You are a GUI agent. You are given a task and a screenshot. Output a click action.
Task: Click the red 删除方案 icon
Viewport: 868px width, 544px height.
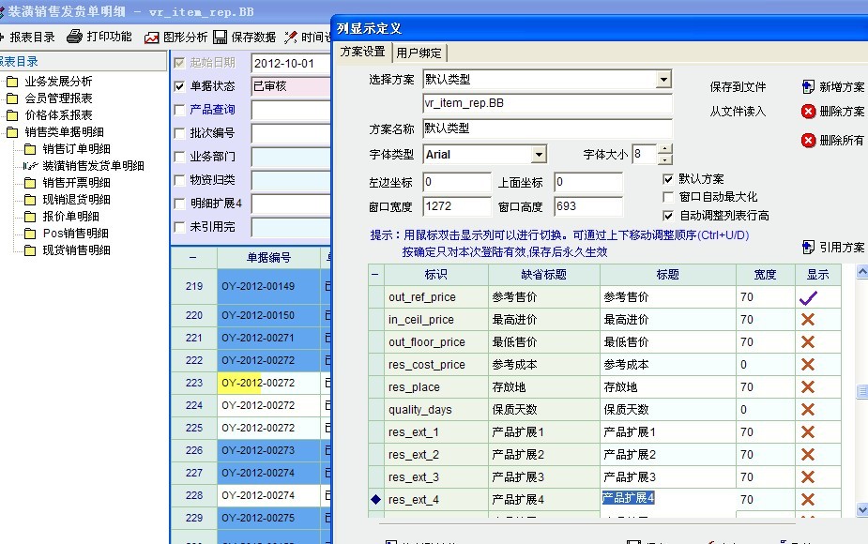(x=808, y=112)
